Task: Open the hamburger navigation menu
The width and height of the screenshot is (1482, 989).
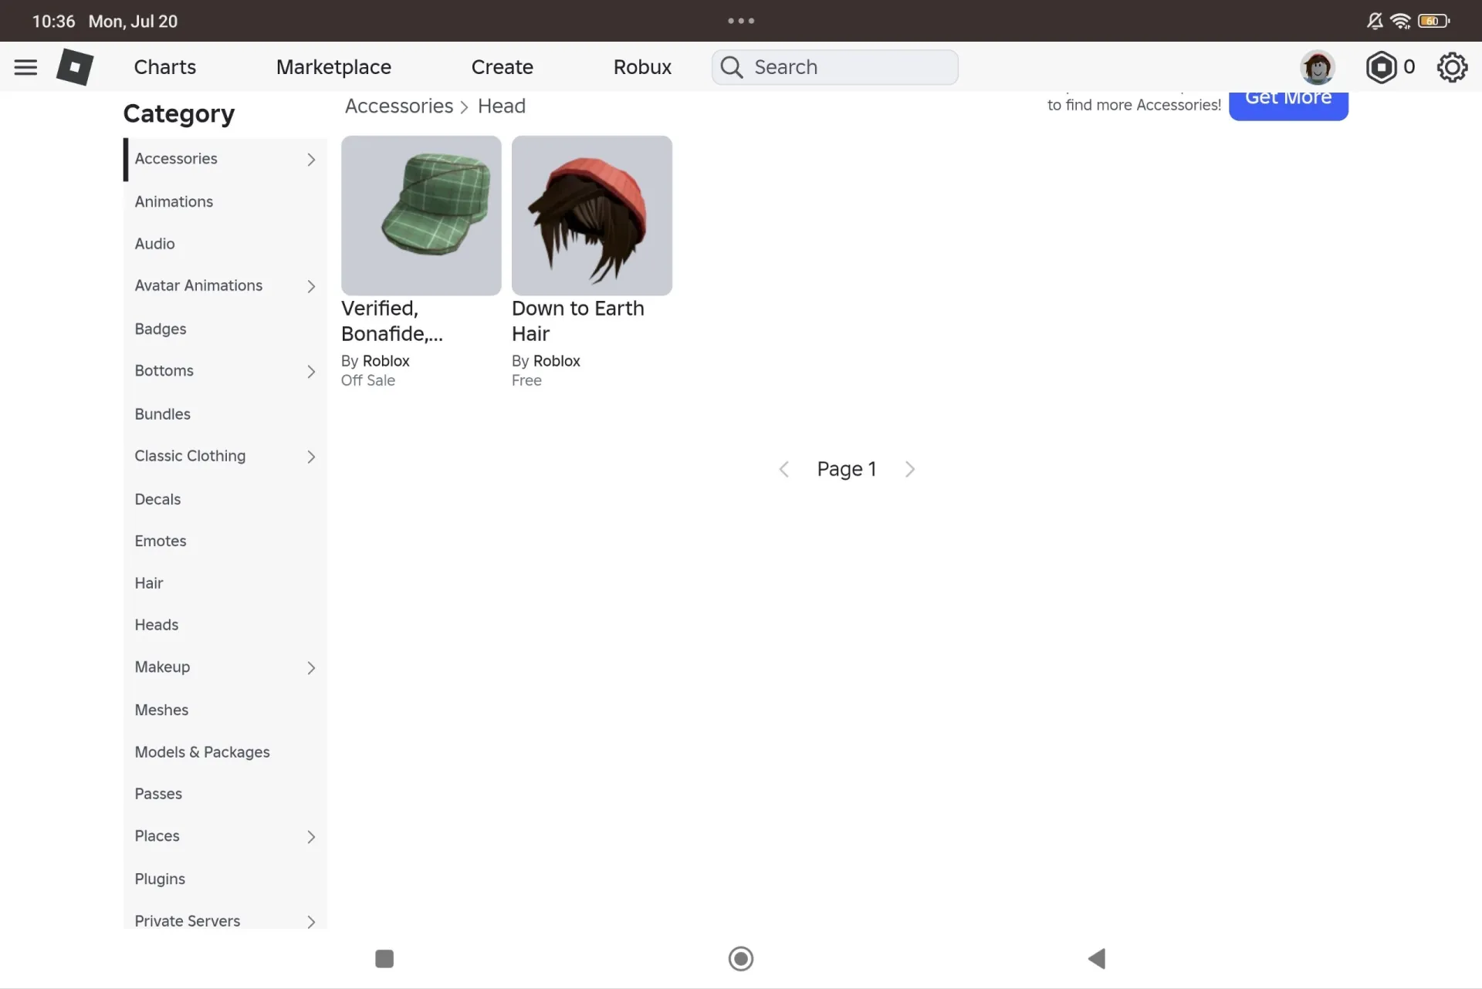Action: (x=25, y=67)
